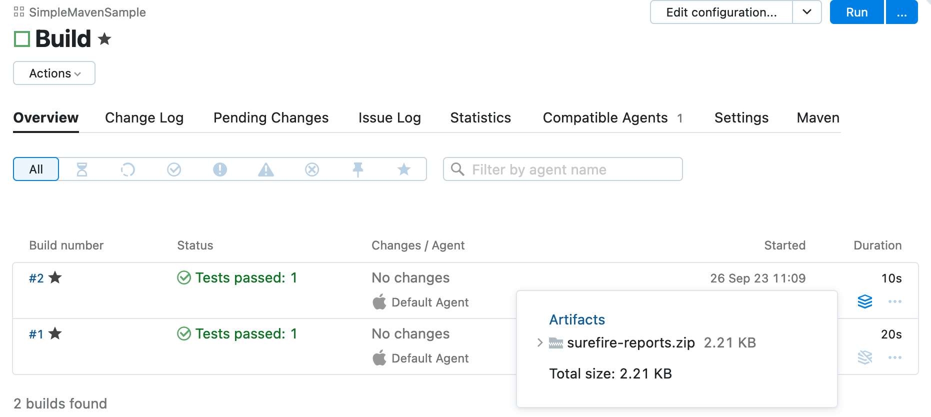Filter builds by successful checkmark icon
The image size is (931, 417).
[x=174, y=169]
